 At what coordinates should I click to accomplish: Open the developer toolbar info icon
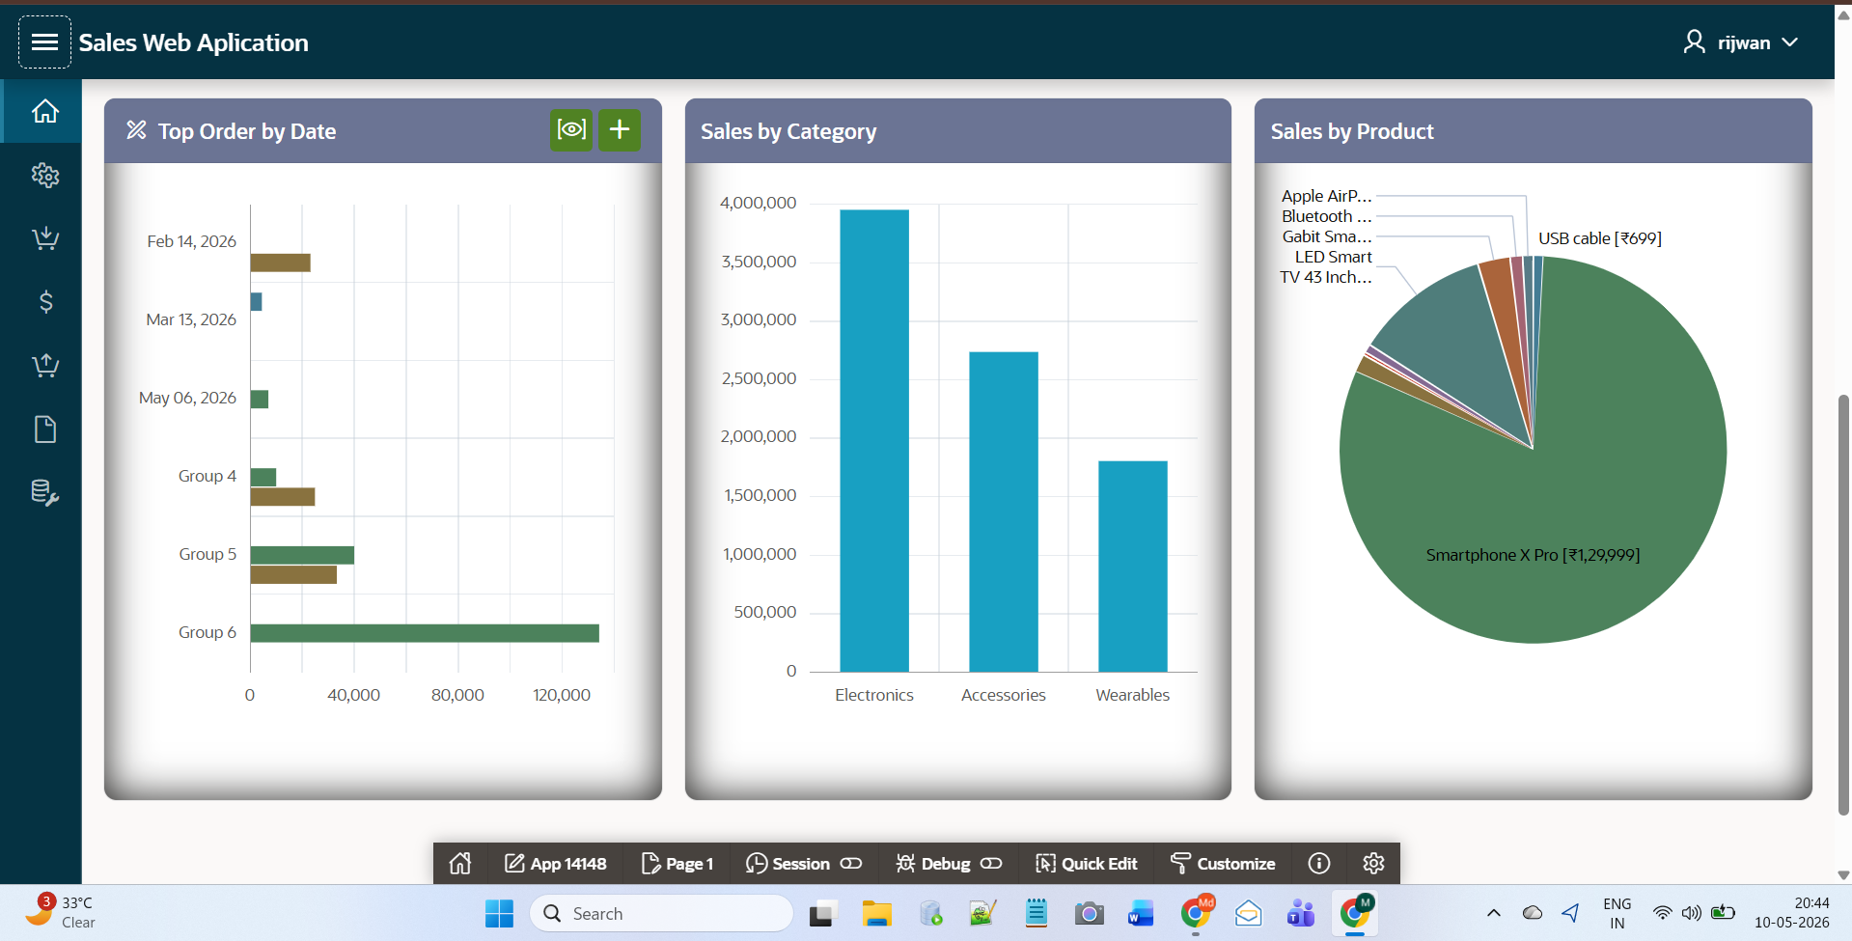click(1318, 863)
